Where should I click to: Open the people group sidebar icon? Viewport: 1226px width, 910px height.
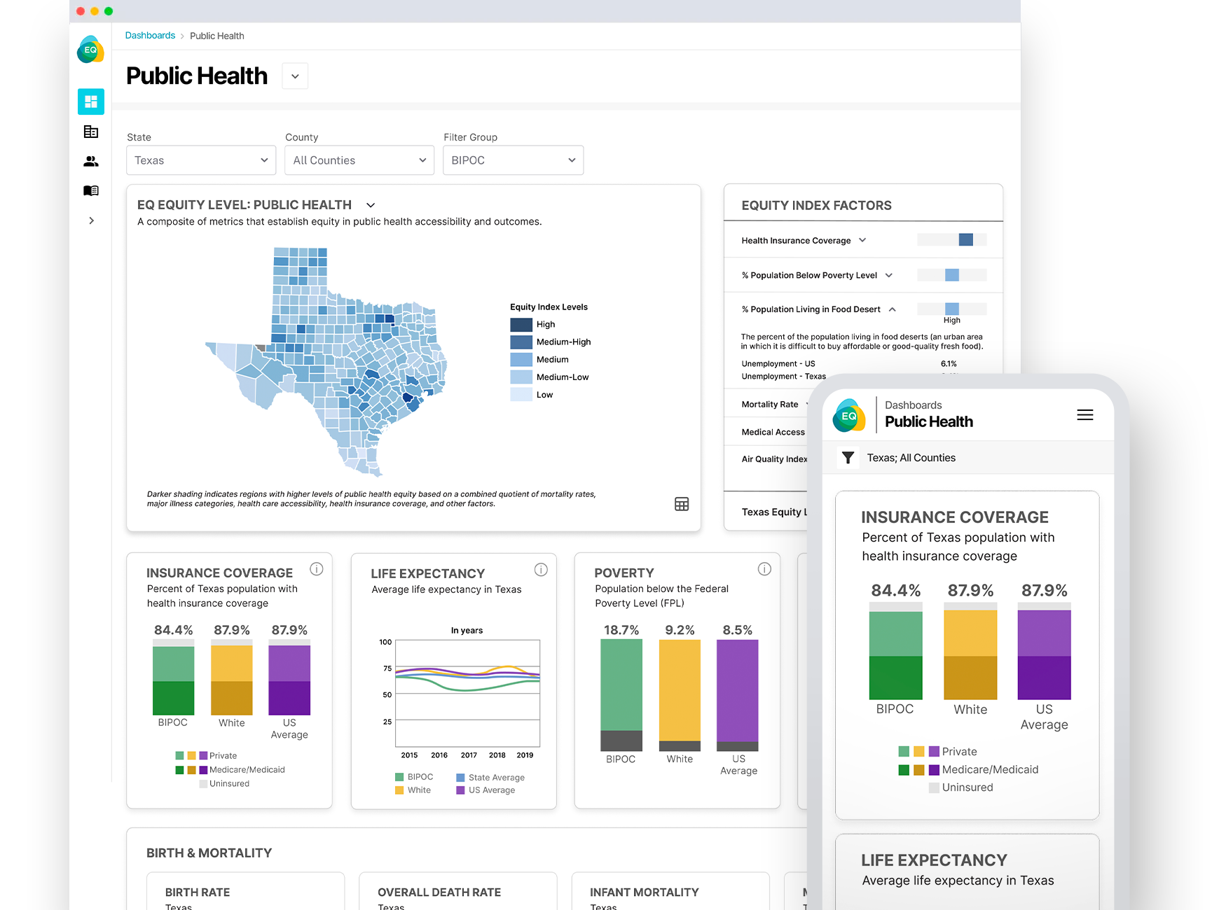point(91,162)
